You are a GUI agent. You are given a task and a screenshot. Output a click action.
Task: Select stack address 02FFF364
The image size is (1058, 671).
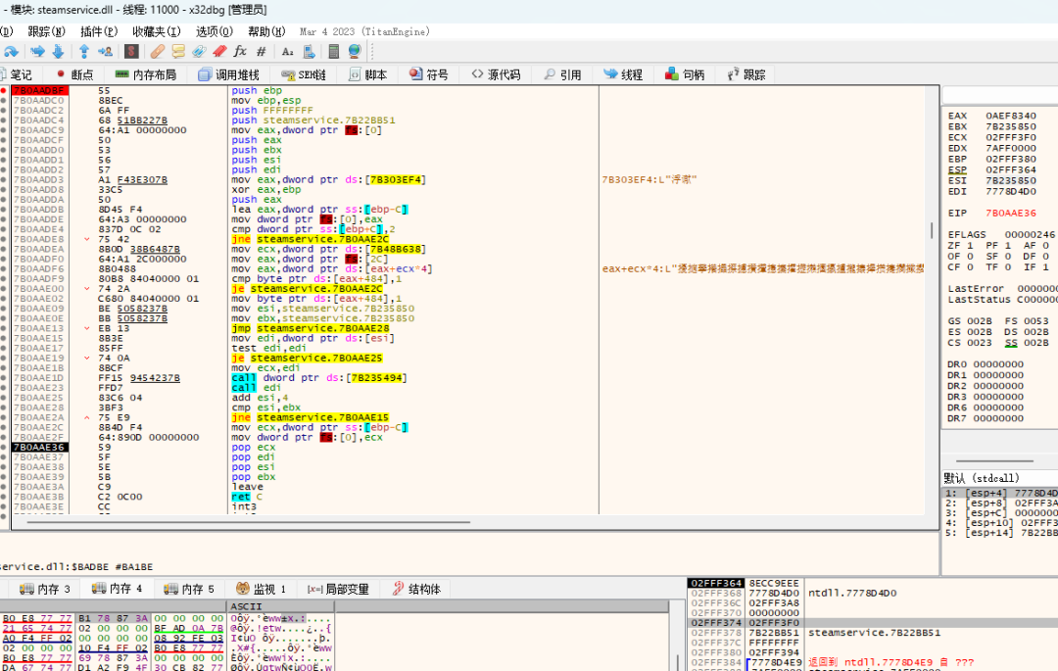point(716,584)
